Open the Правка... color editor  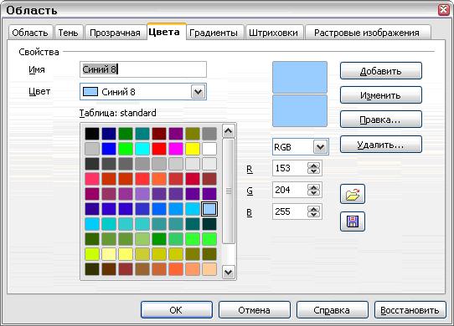click(x=381, y=120)
